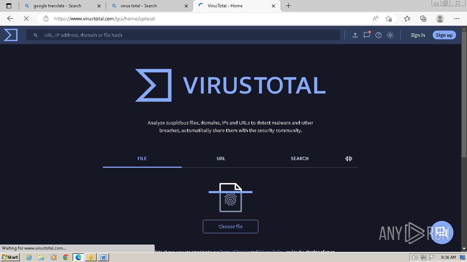Click the Choose file button

click(231, 226)
